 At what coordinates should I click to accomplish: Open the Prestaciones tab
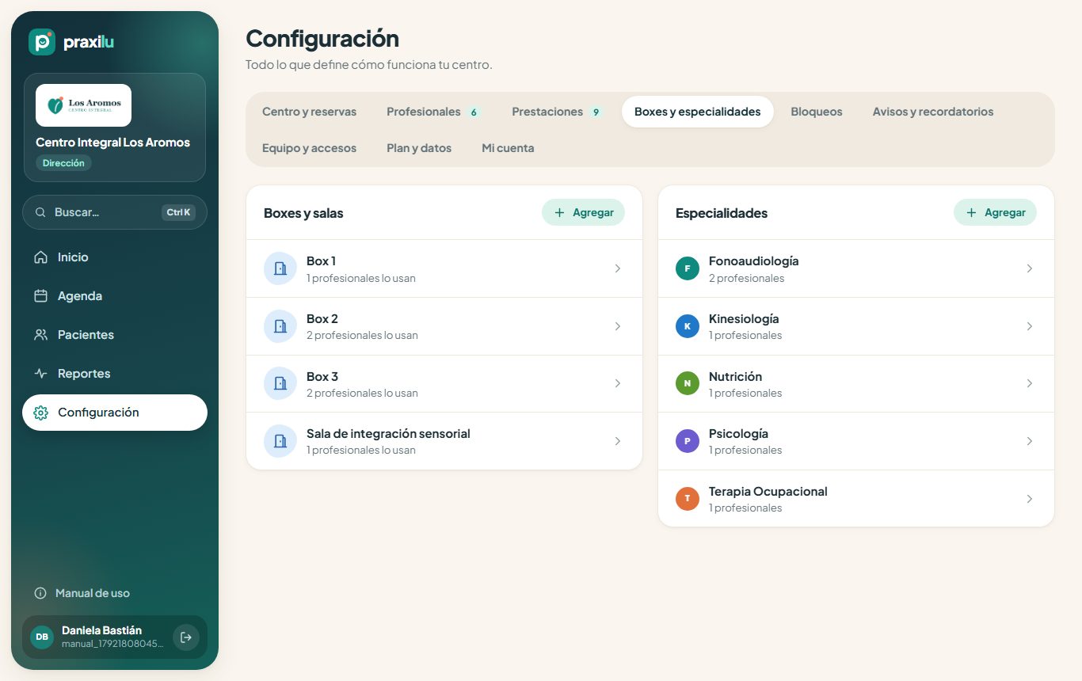[558, 112]
